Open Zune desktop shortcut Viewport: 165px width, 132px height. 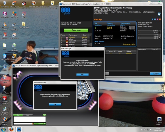pyautogui.click(x=24, y=15)
